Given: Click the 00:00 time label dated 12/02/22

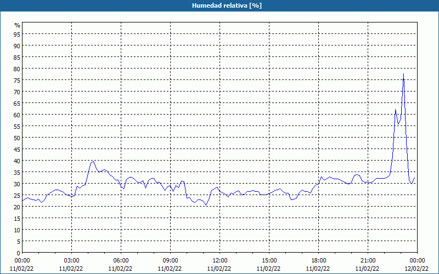Looking at the screenshot, I should 417,261.
